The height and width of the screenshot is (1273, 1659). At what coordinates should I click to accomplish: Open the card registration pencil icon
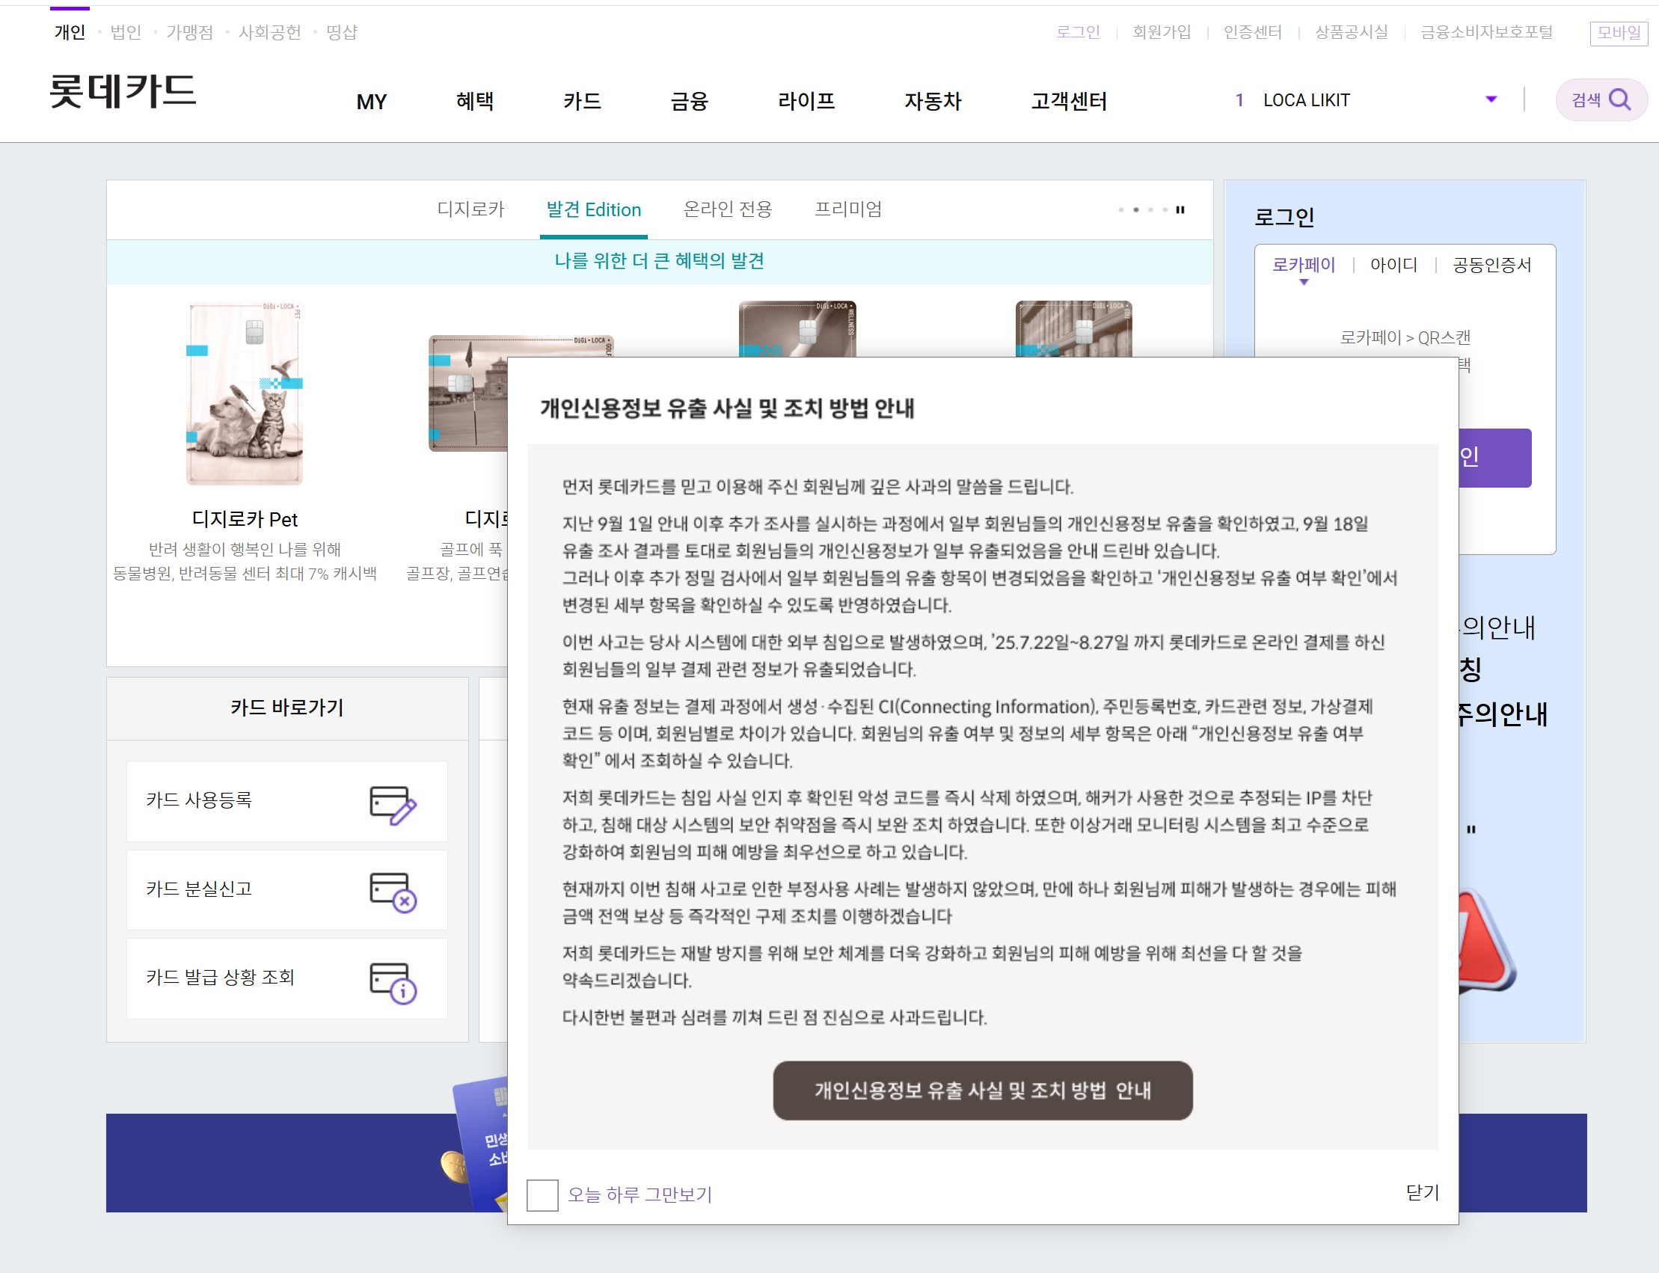(x=393, y=805)
